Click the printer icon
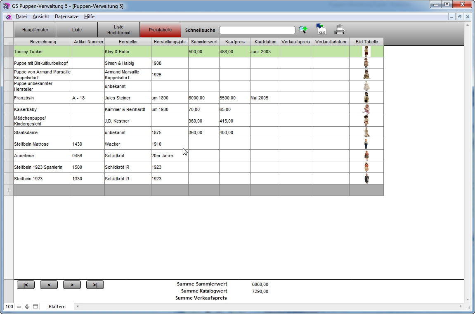Screen dimensions: 475x314 coord(339,30)
